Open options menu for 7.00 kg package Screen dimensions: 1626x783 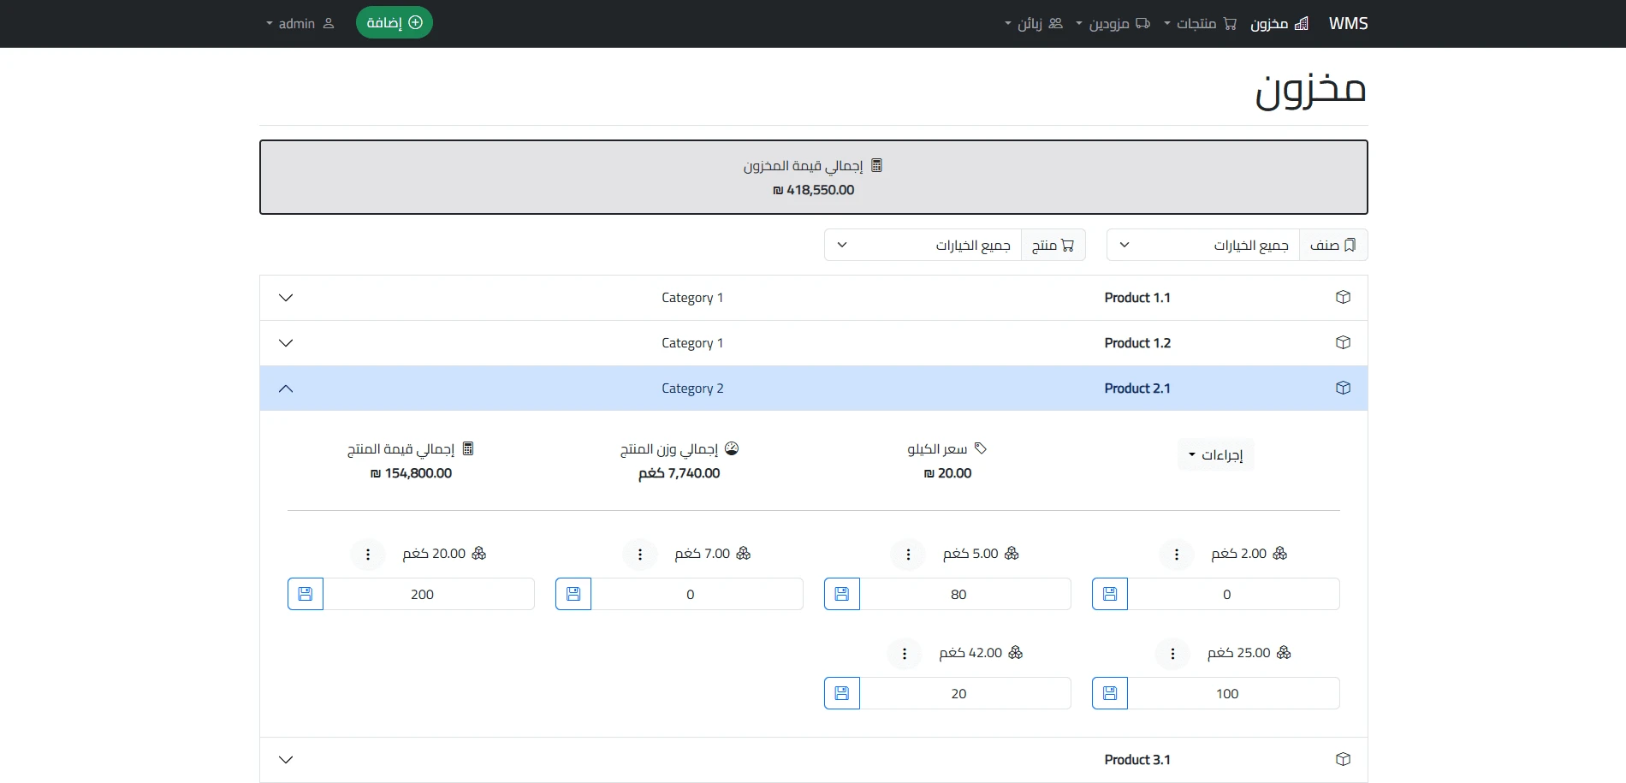640,555
